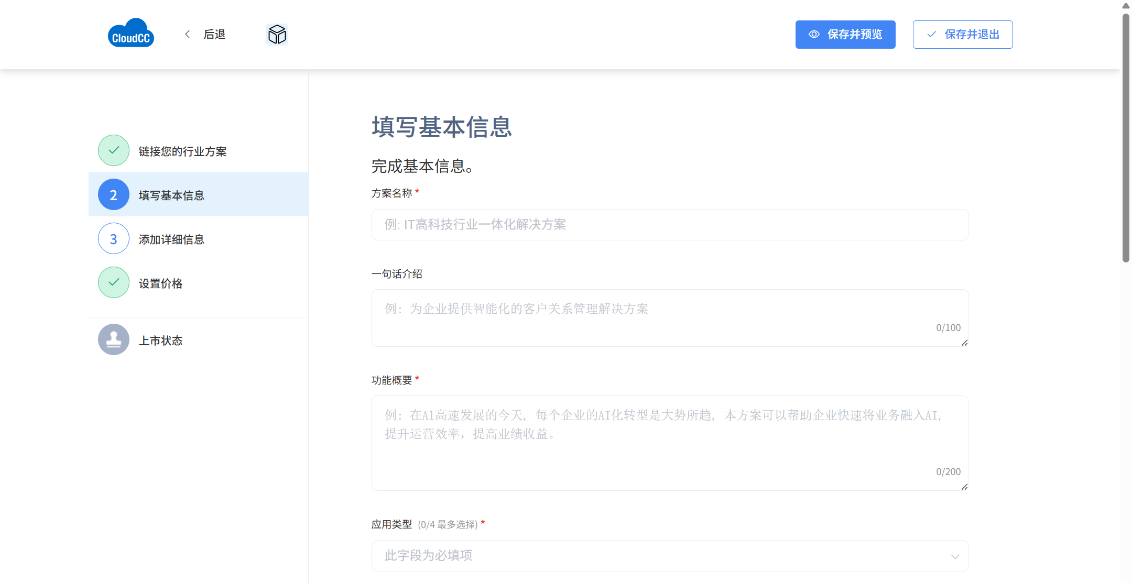The height and width of the screenshot is (583, 1132).
Task: Click the green checkmark for 链接您的行业方案
Action: pyautogui.click(x=114, y=150)
